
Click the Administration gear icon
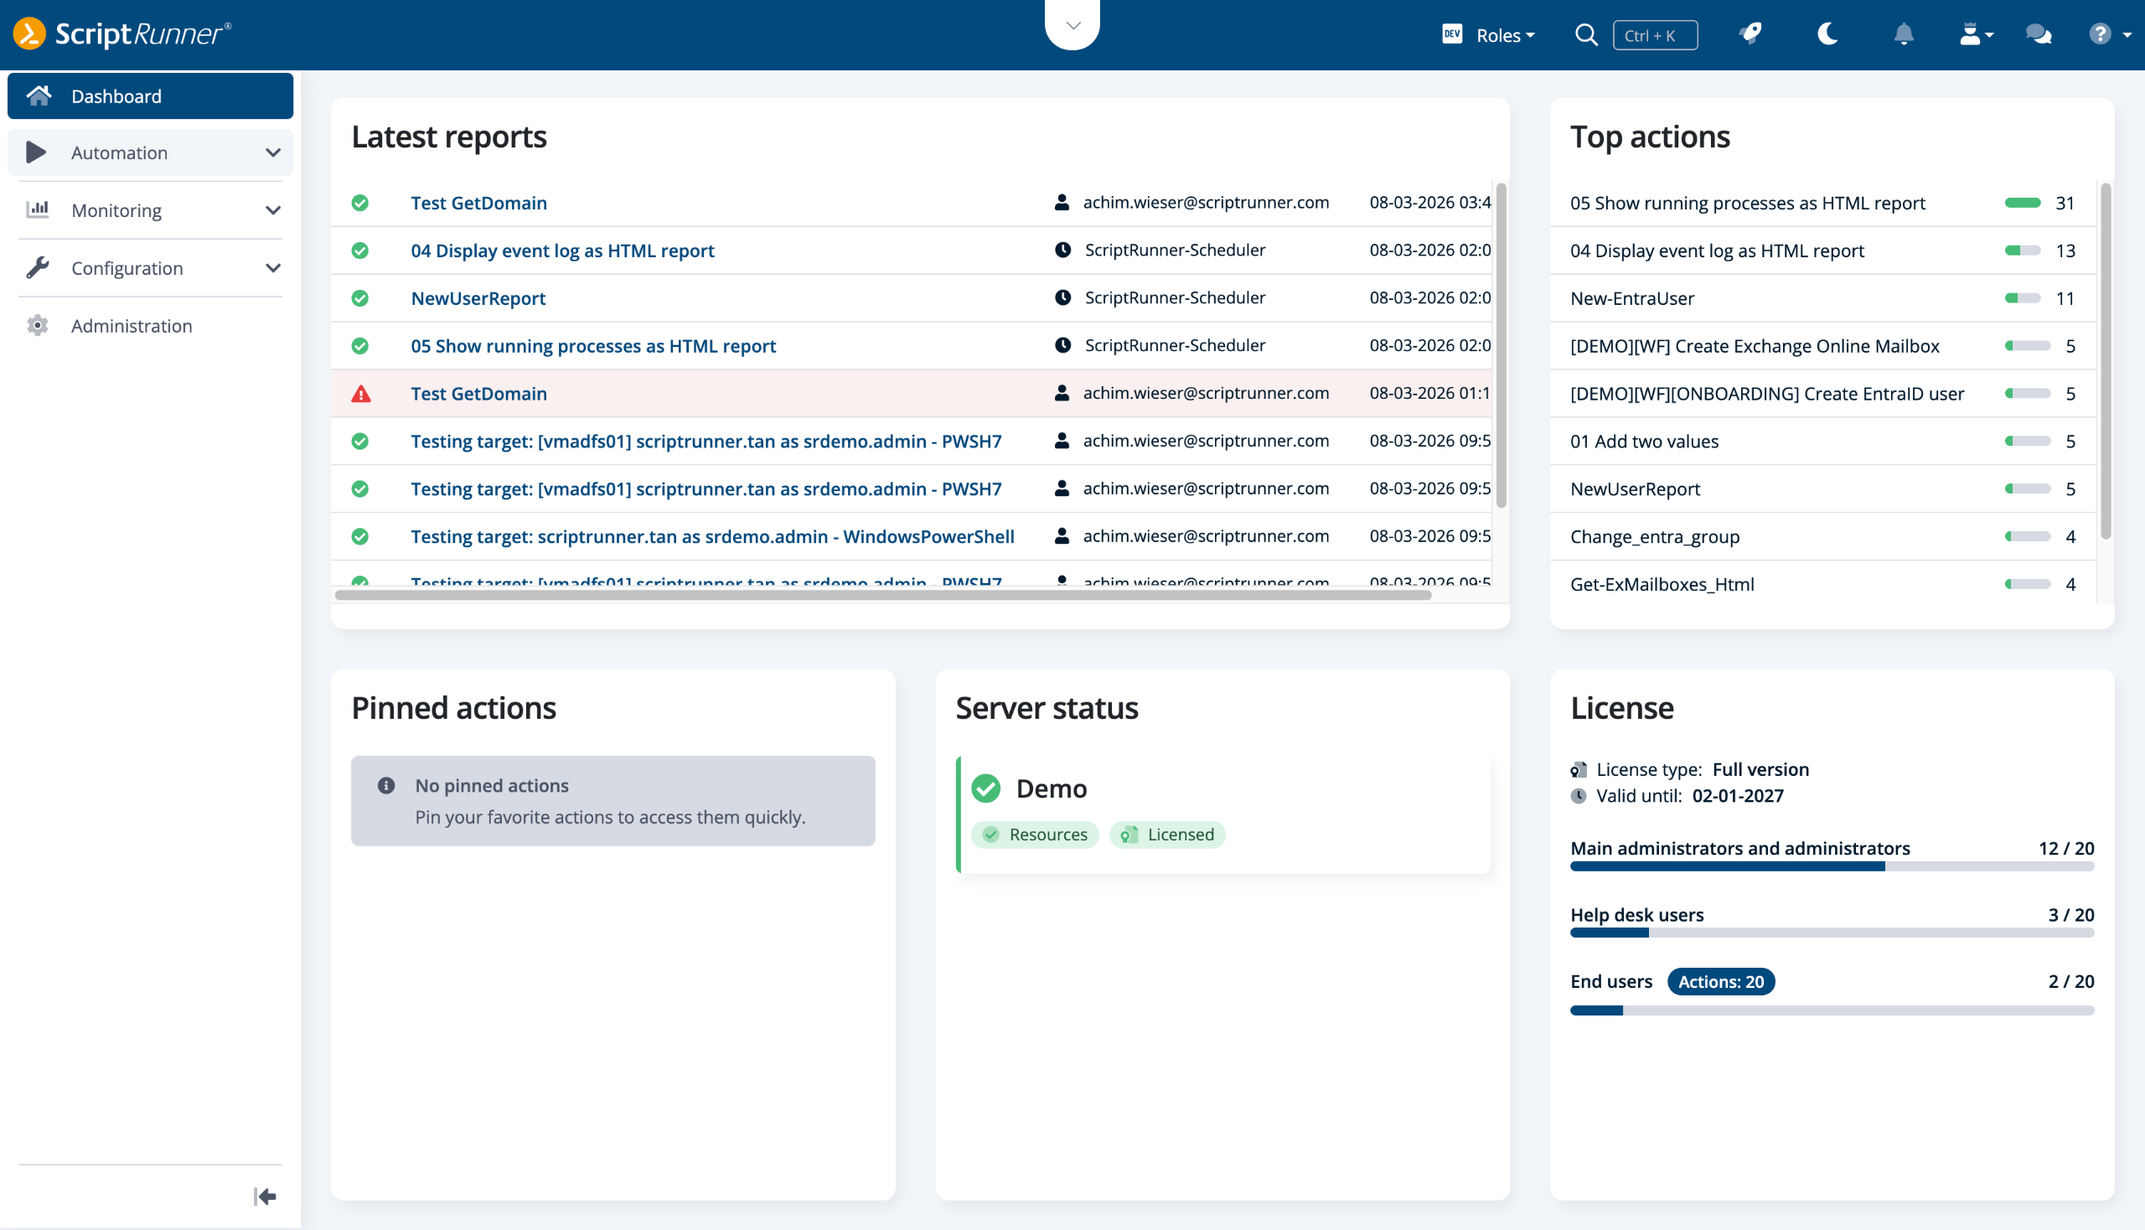pos(37,325)
